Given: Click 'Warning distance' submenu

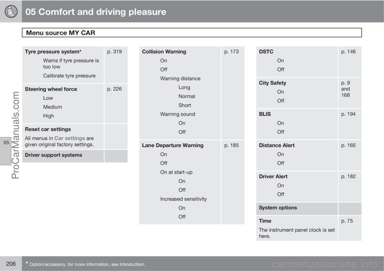Looking at the screenshot, I should pos(180,79).
